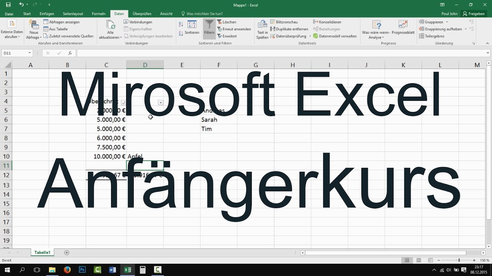This screenshot has height=276, width=492.
Task: Select cell with 6.000,00 €
Action: pos(106,138)
